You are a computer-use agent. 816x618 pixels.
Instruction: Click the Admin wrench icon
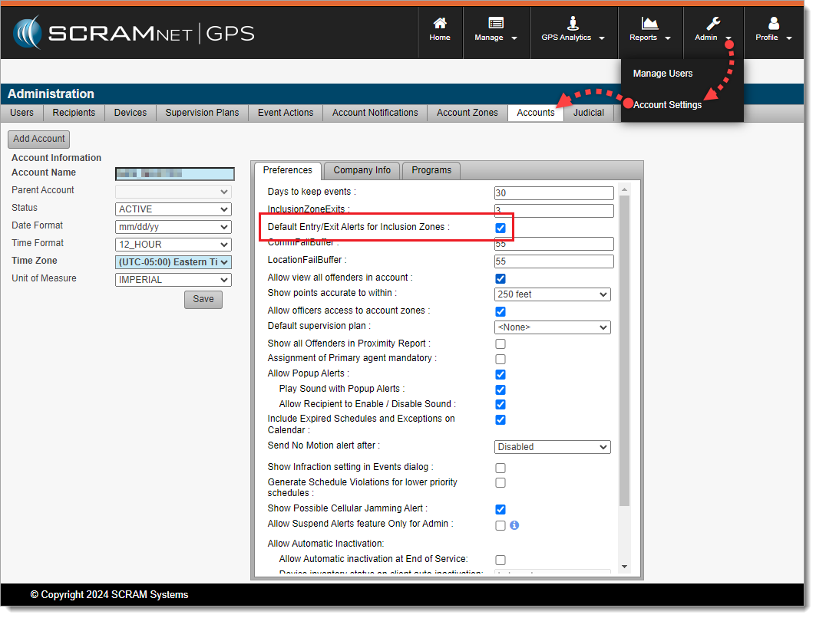click(712, 23)
